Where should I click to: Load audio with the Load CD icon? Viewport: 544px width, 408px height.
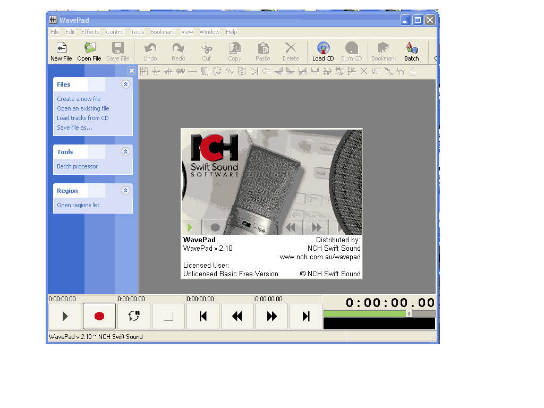pos(323,52)
